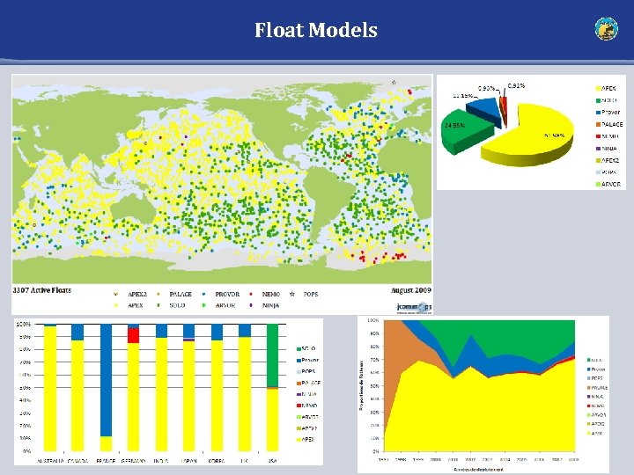Click the UK bar in the bar chart
The width and height of the screenshot is (634, 475).
(245, 387)
